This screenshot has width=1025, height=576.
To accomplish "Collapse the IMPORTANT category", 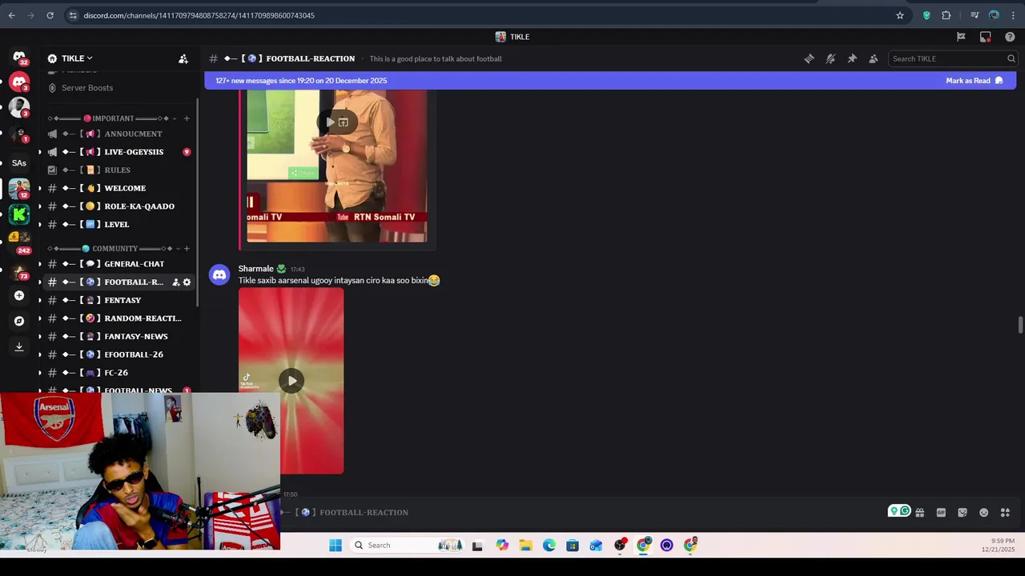I will [x=112, y=118].
